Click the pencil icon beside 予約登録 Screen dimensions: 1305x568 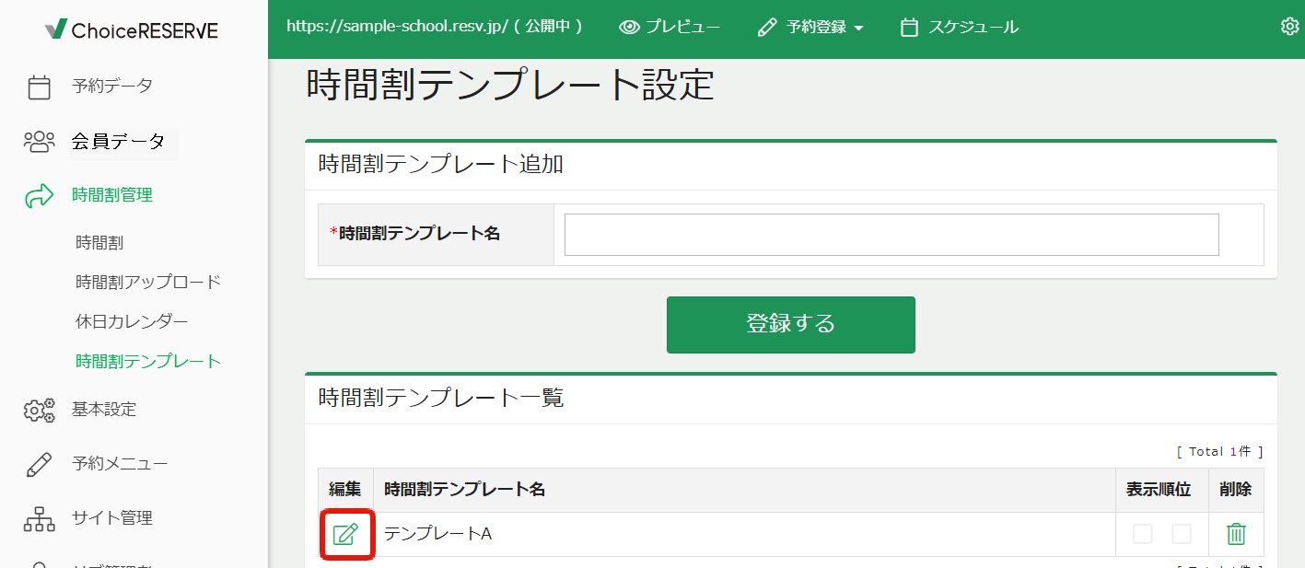coord(767,28)
